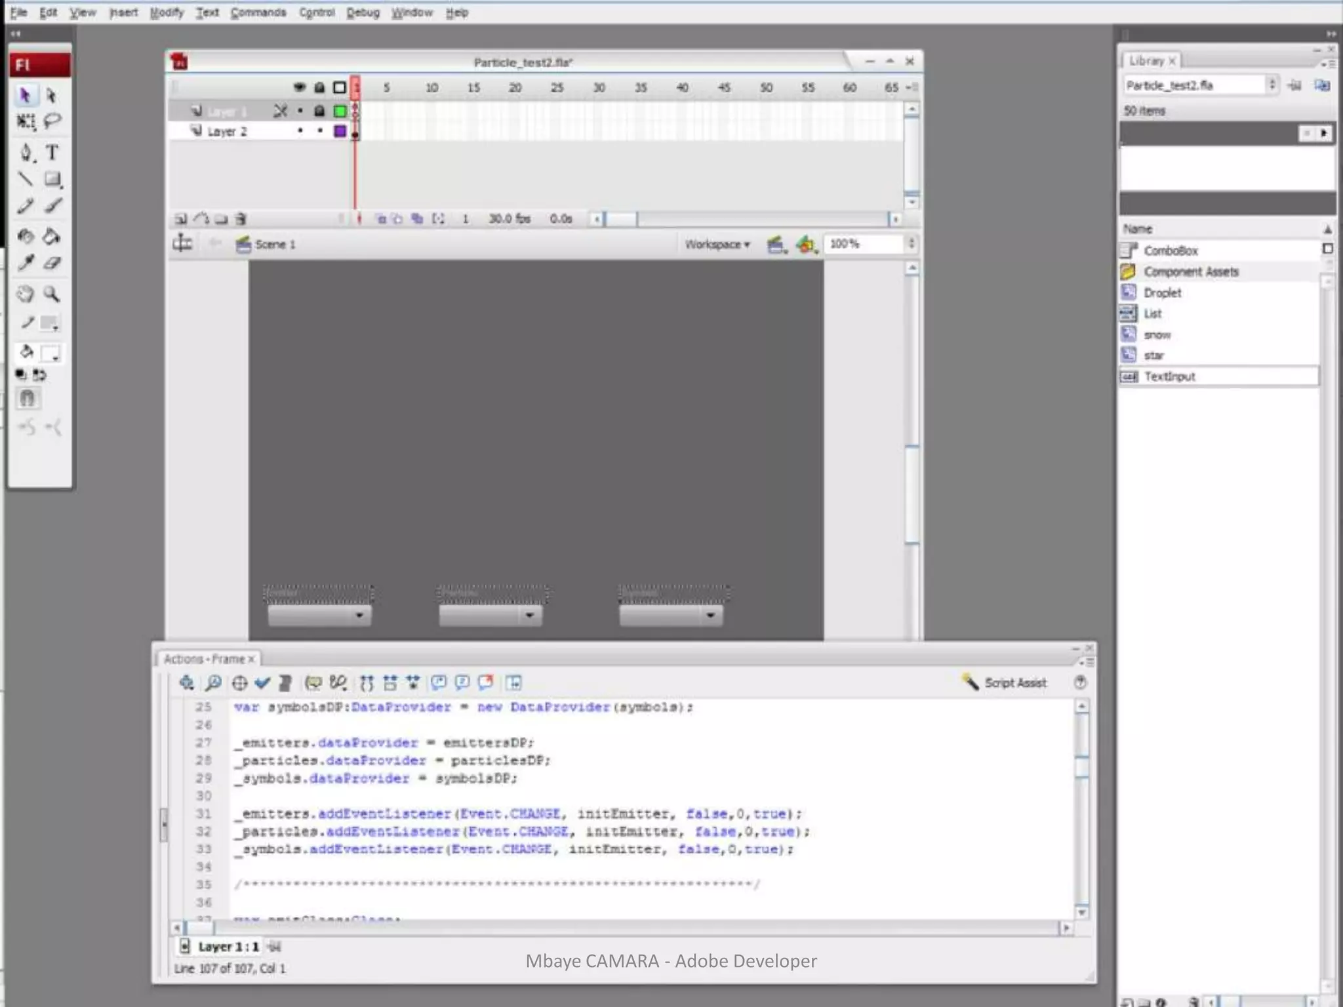Click Scene 1 breadcrumb
This screenshot has height=1007, width=1343.
266,245
